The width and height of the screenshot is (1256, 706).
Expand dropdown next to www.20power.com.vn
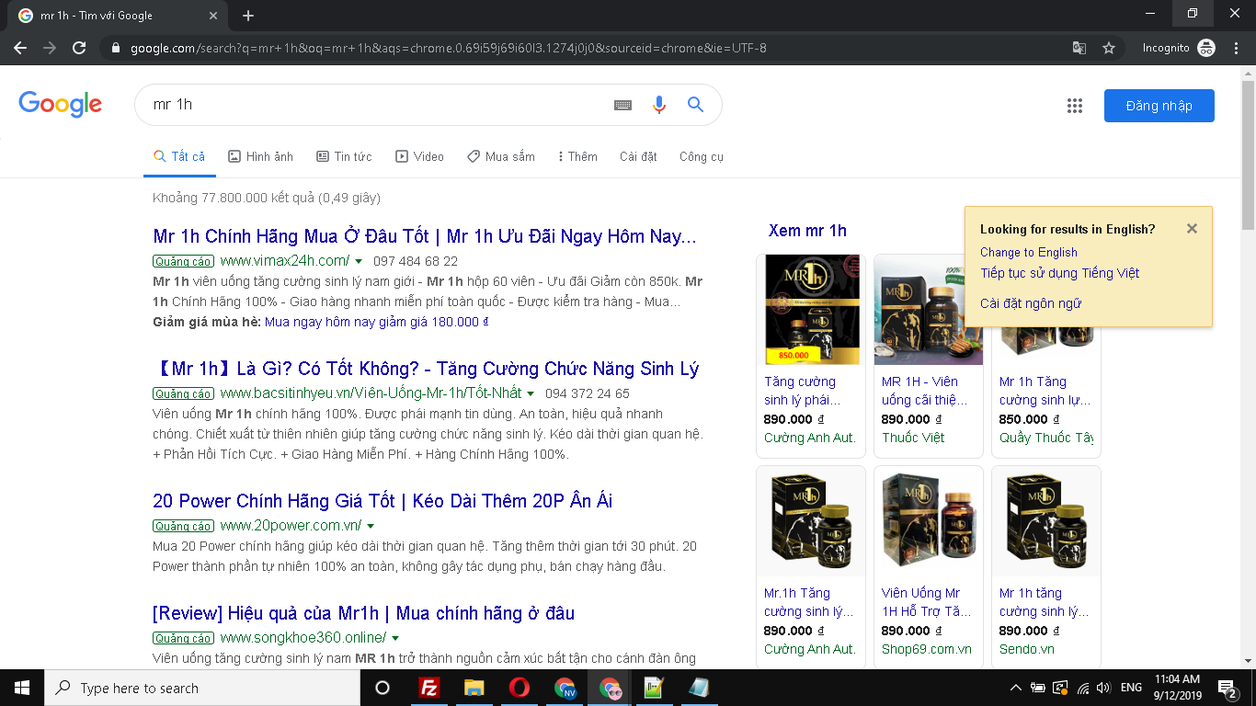point(371,527)
